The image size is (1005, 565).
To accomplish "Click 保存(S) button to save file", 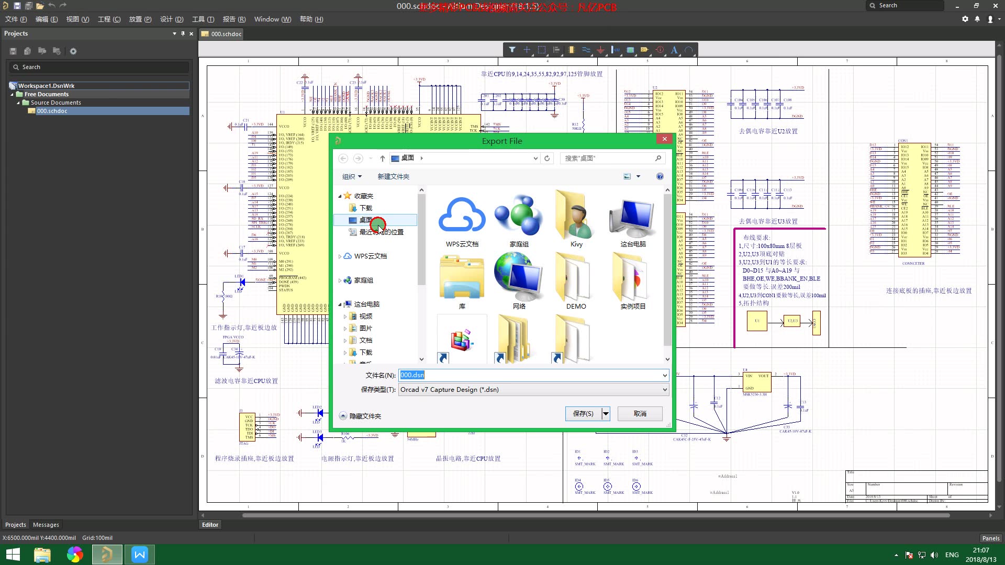I will point(583,413).
